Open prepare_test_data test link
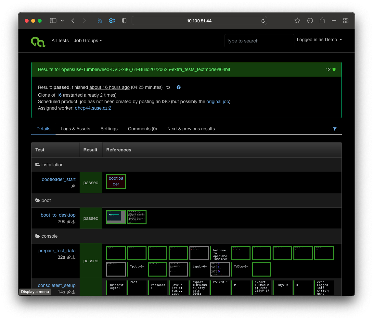This screenshot has height=320, width=373. (57, 251)
